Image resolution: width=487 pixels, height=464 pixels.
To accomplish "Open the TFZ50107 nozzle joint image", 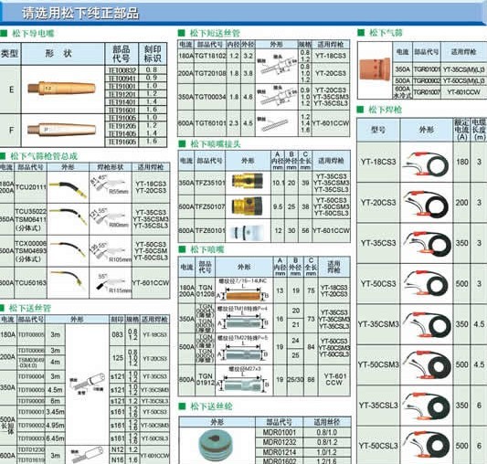I will [248, 206].
